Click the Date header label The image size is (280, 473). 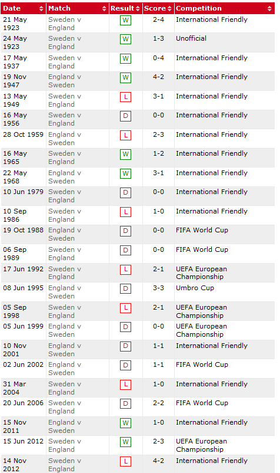tap(12, 8)
